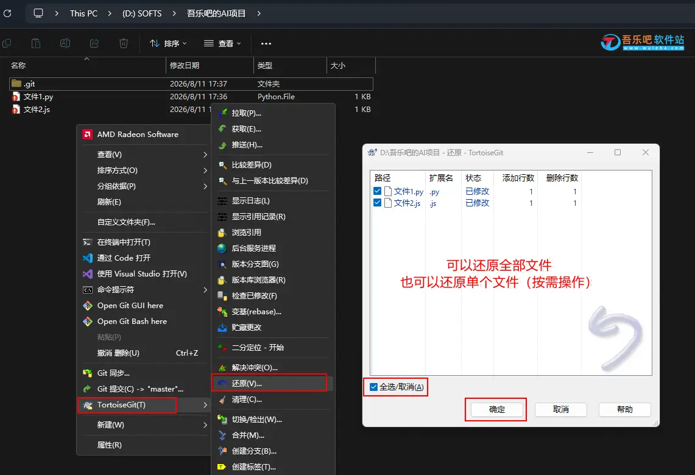Viewport: 695px width, 475px height.
Task: Click the .git folder icon
Action: (x=16, y=83)
